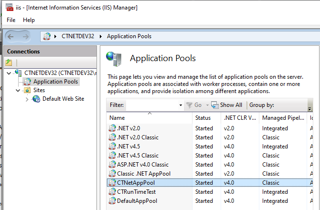The height and width of the screenshot is (210, 320).
Task: Select the CTNetAppPool name
Action: tap(136, 183)
